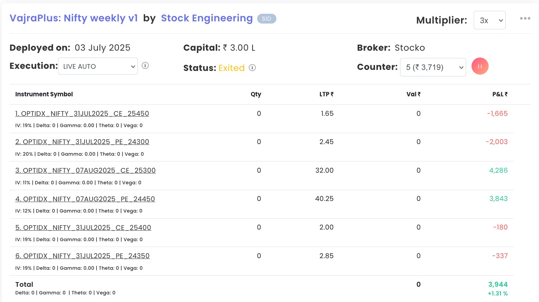
Task: Open the Counter dropdown showing 5
Action: (433, 67)
